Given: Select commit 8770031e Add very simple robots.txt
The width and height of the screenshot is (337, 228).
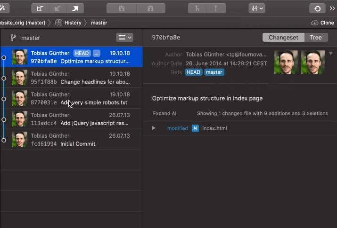Looking at the screenshot, I should point(72,98).
